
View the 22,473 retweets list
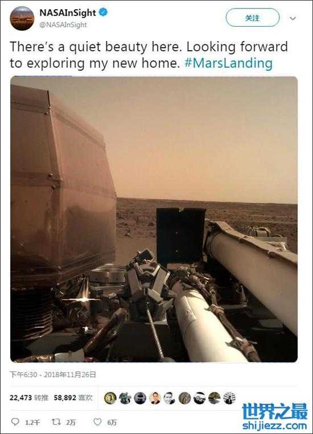29,398
